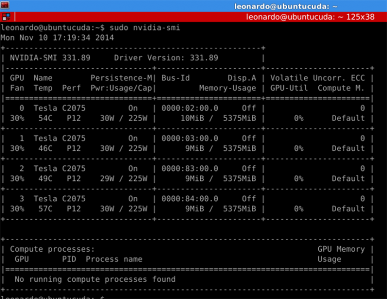The image size is (387, 299).
Task: Click bus id 0000:83:00.0
Action: coord(190,168)
